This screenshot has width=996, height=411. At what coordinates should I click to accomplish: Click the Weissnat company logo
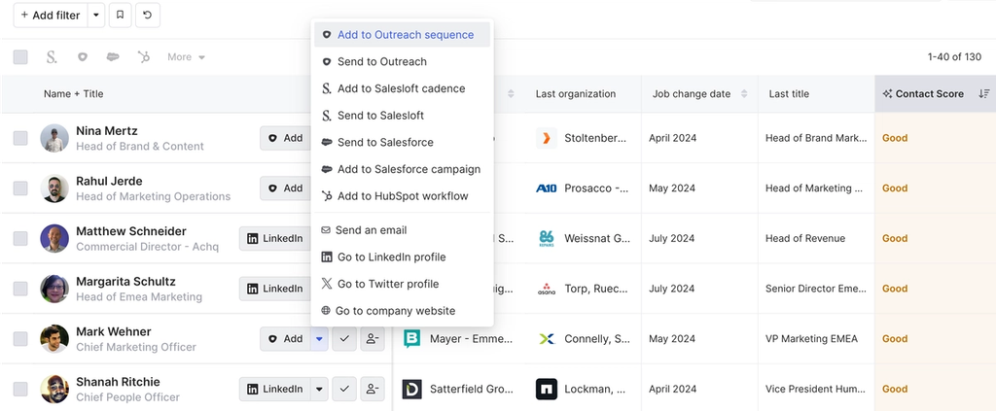(547, 238)
